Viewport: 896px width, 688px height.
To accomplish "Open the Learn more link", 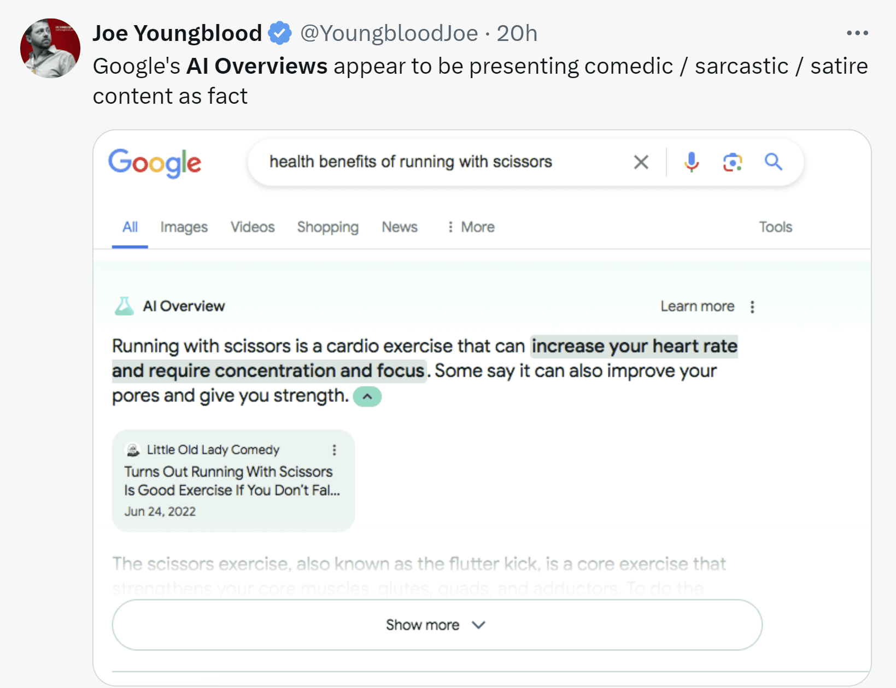I will click(x=697, y=306).
